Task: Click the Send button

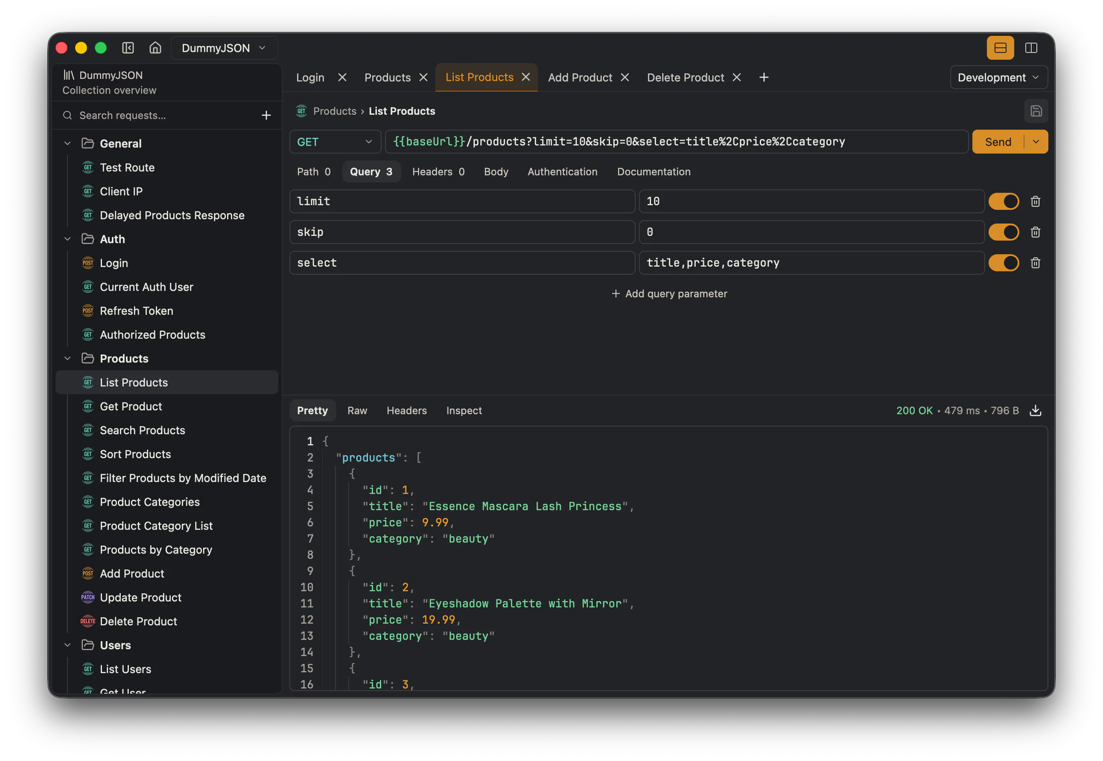Action: click(x=998, y=142)
